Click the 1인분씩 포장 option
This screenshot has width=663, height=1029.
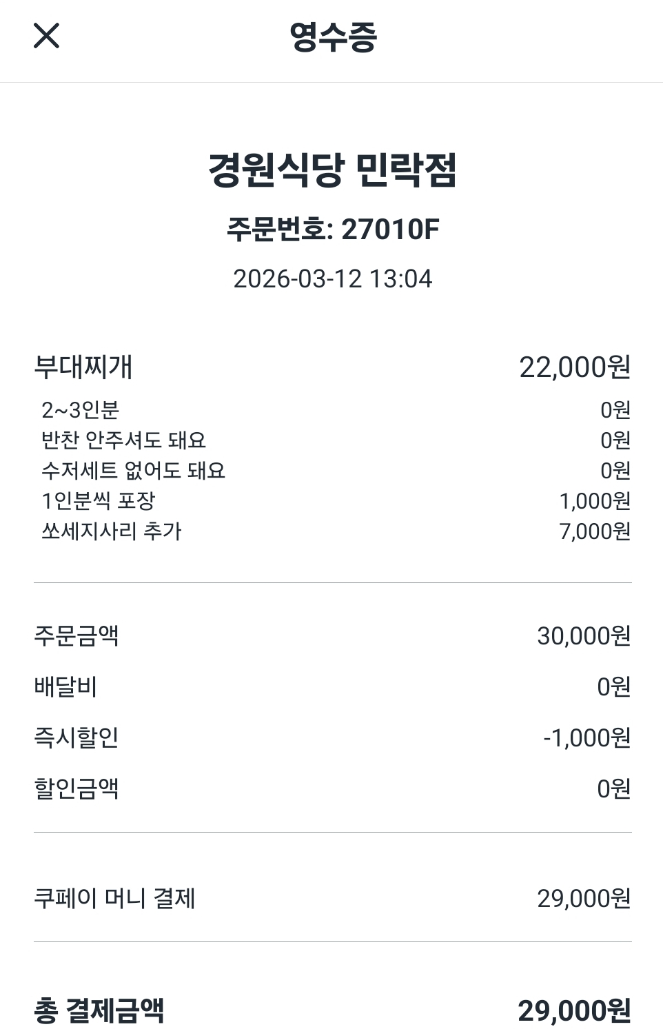click(x=99, y=501)
